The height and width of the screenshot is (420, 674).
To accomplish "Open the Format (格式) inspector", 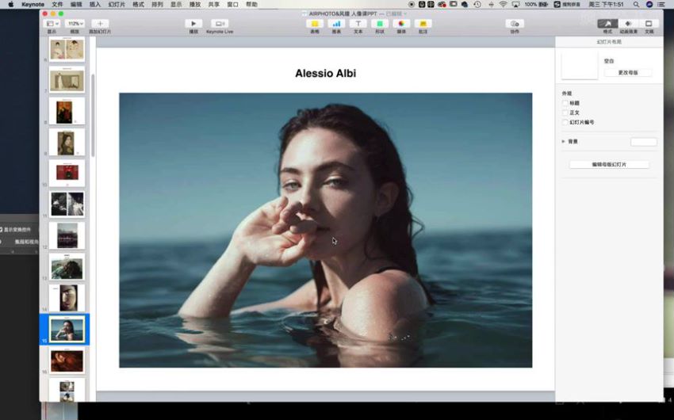I will (607, 24).
